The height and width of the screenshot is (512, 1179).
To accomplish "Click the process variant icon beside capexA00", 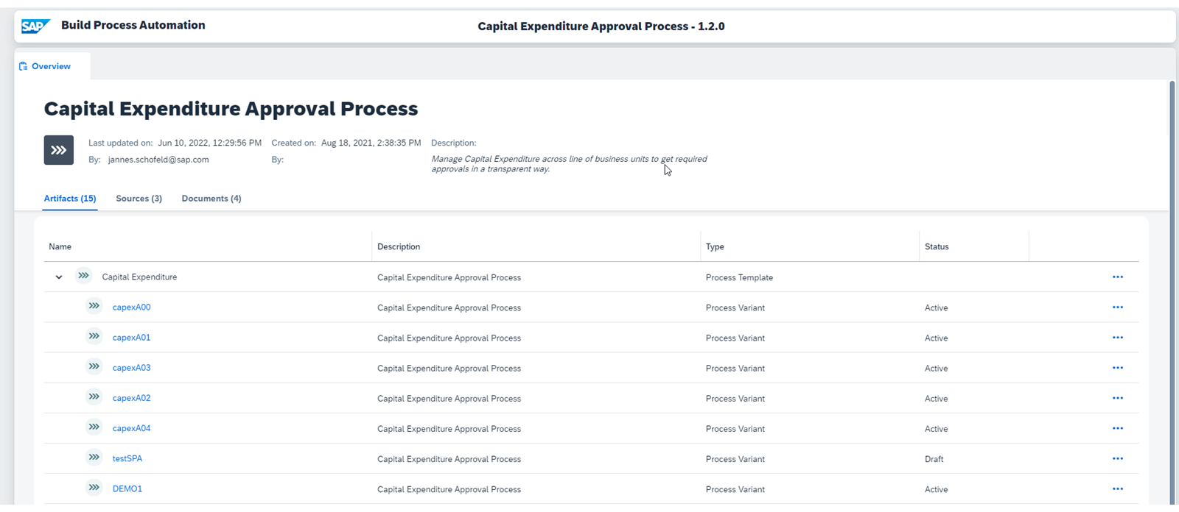I will [x=94, y=306].
